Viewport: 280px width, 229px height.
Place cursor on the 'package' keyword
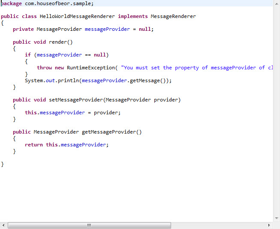point(11,3)
